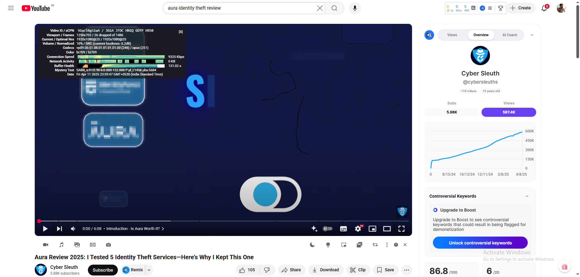Viewport: 580px width, 277px height.
Task: Switch to the miniplayer
Action: pos(372,229)
